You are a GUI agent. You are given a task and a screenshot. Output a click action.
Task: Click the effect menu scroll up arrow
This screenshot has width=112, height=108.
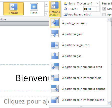pos(109,20)
